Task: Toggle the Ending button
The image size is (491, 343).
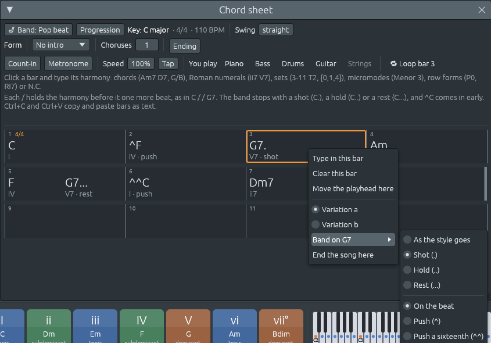Action: click(x=184, y=46)
